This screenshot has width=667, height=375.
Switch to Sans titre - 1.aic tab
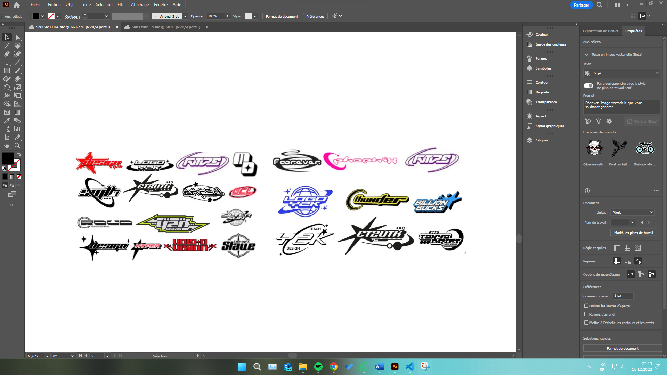pyautogui.click(x=165, y=27)
